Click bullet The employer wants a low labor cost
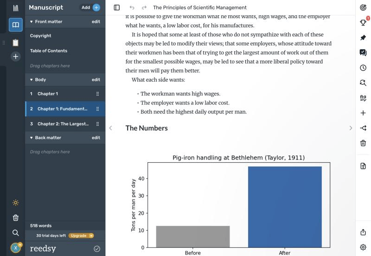Image resolution: width=371 pixels, height=256 pixels. (x=185, y=102)
